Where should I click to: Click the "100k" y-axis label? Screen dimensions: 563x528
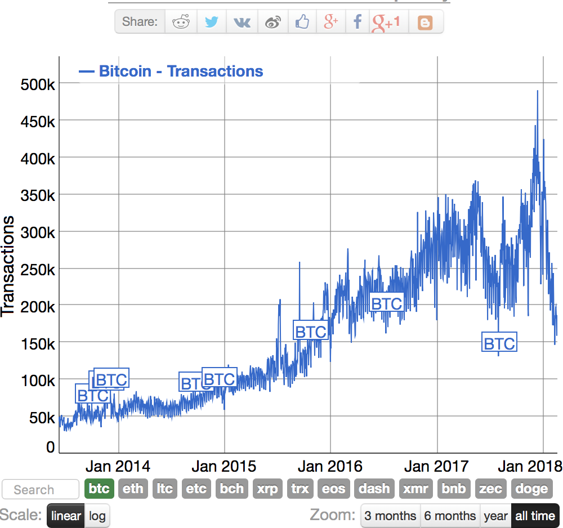point(38,381)
